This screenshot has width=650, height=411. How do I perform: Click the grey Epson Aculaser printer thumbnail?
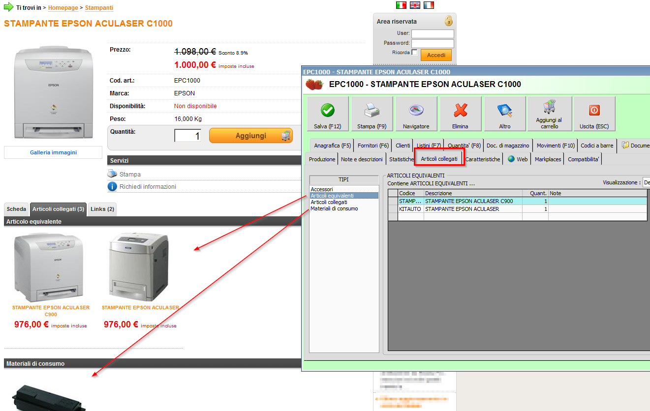138,267
